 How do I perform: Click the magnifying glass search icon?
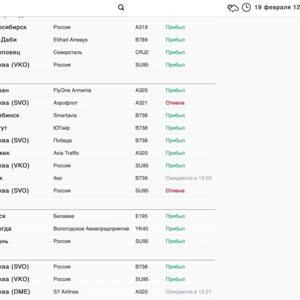tap(121, 7)
